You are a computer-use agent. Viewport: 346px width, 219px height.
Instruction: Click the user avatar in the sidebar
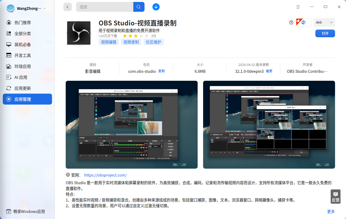tap(11, 8)
